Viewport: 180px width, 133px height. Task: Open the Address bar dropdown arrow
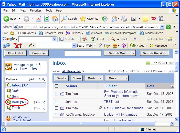pyautogui.click(x=162, y=27)
